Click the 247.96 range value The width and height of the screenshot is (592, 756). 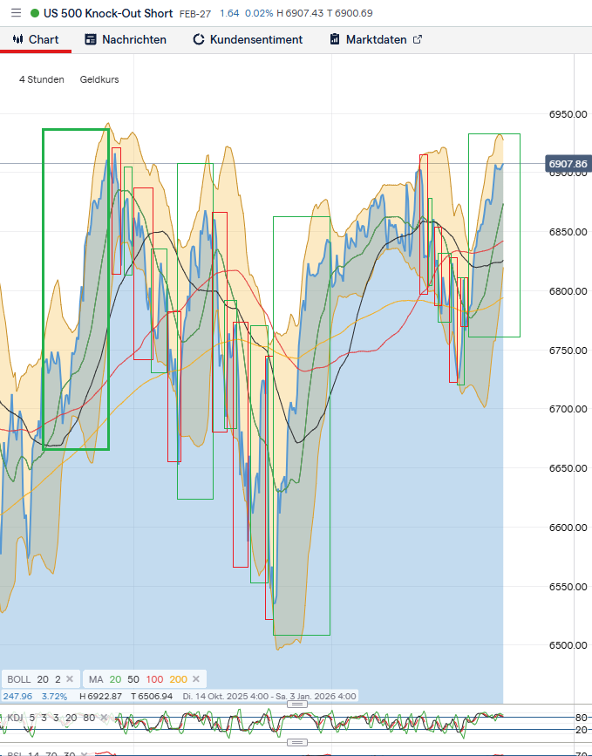17,696
